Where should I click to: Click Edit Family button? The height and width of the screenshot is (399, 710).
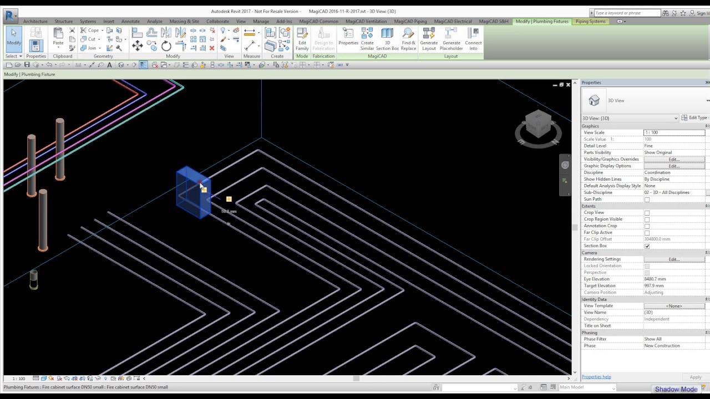pyautogui.click(x=302, y=39)
